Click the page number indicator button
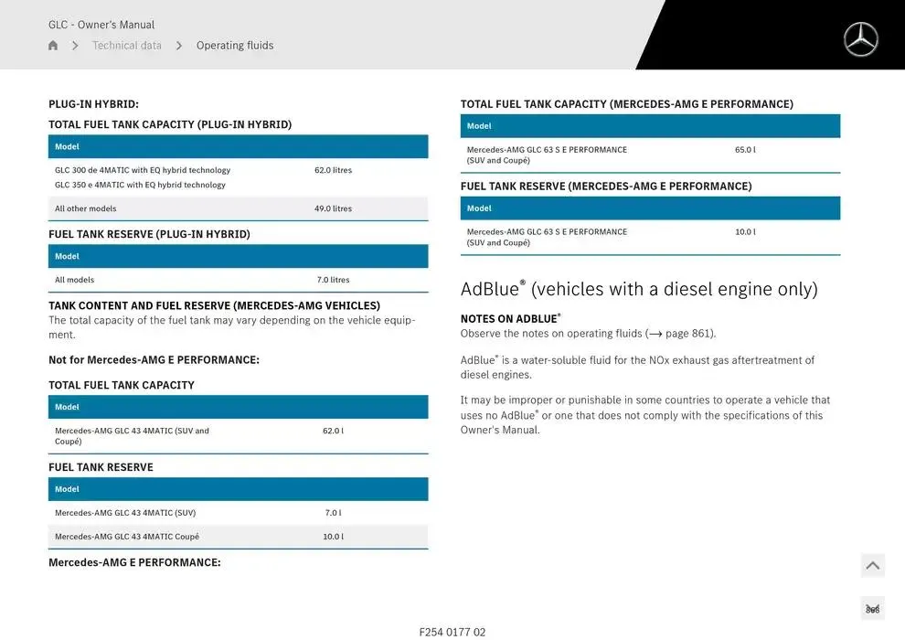Viewport: 905px width, 640px height. pyautogui.click(x=872, y=609)
